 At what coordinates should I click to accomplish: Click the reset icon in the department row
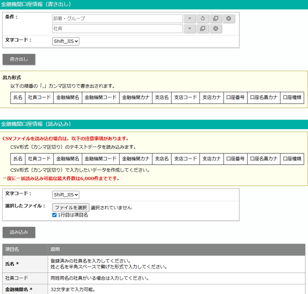coord(203,19)
